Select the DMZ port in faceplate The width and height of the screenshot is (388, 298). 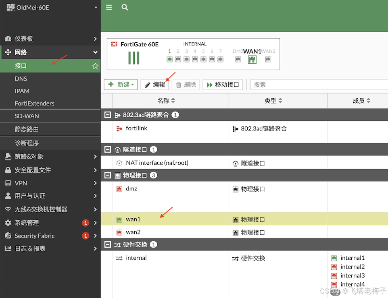coord(238,59)
